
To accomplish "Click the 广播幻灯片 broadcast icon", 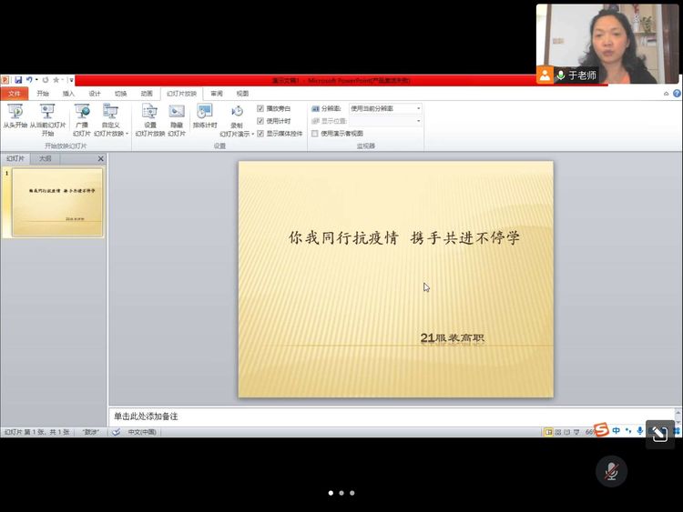I will tap(82, 112).
